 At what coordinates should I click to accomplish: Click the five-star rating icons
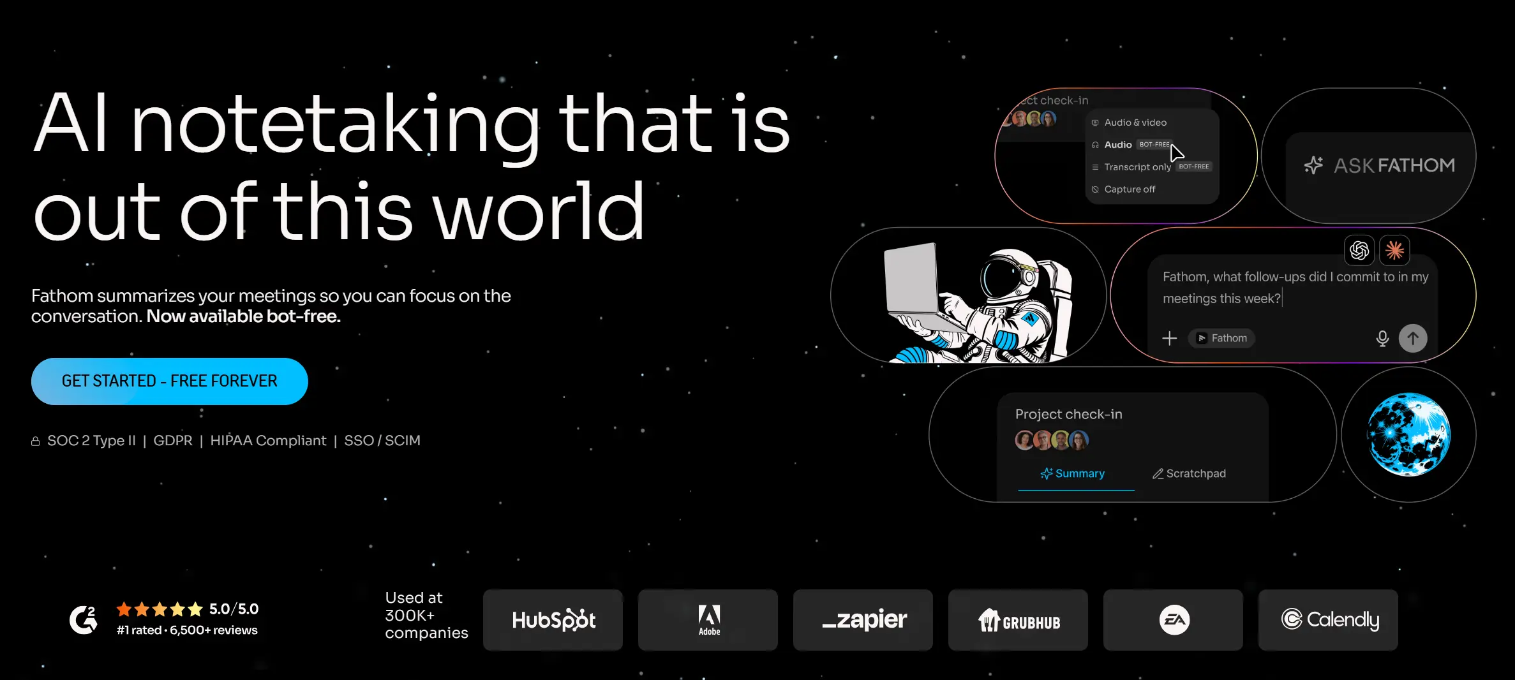click(x=160, y=609)
